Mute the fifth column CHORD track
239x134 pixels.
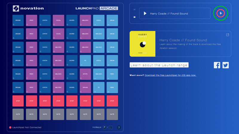click(x=72, y=114)
